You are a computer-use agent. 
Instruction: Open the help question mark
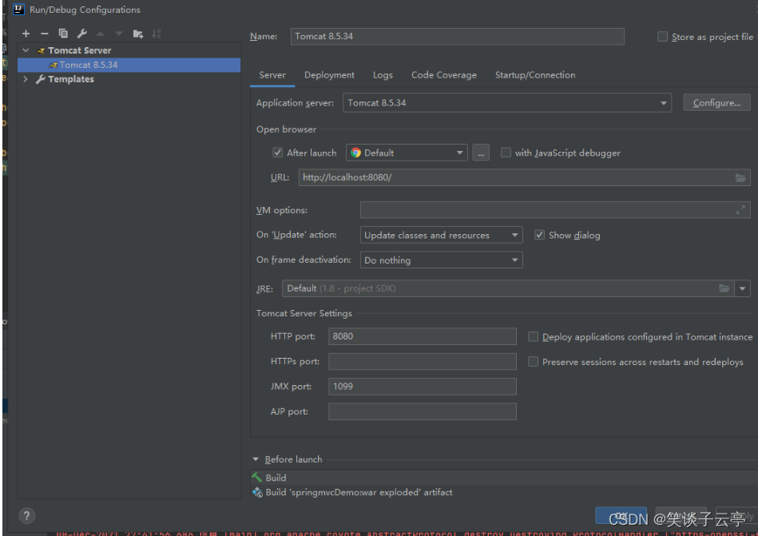27,515
